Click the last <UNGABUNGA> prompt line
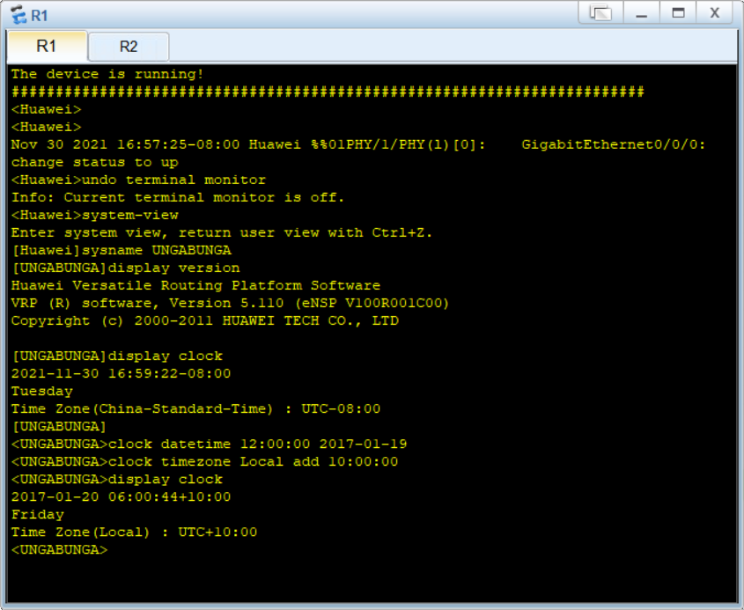744x610 pixels. pos(59,550)
